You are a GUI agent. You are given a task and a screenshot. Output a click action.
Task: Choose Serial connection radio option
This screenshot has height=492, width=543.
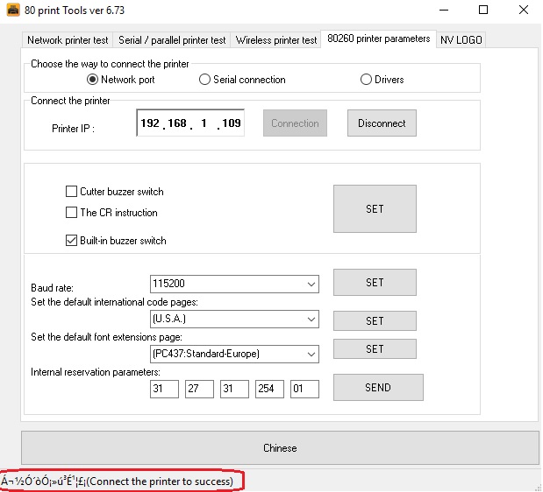click(205, 80)
